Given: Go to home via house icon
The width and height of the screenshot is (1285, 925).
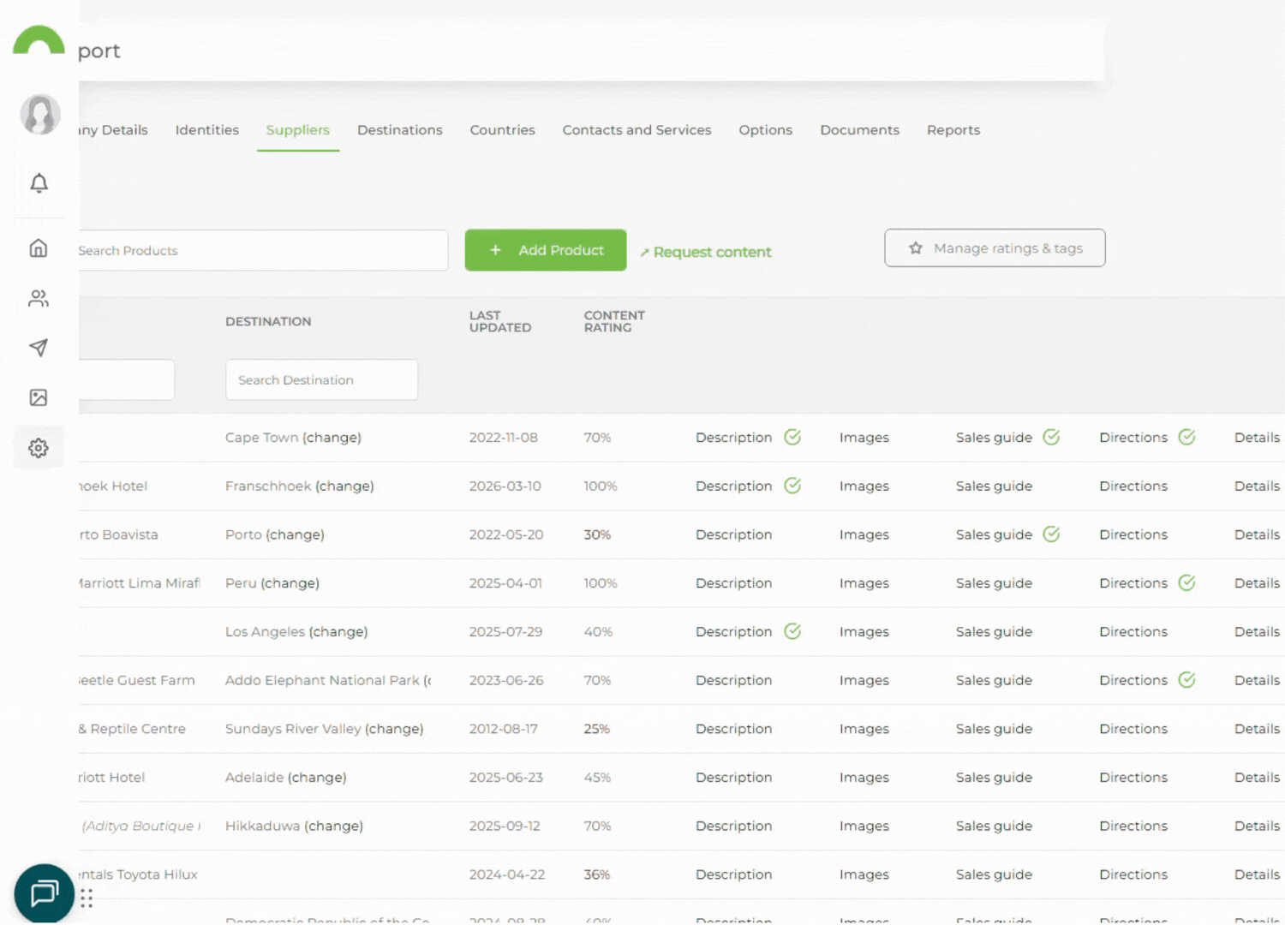Looking at the screenshot, I should point(39,248).
